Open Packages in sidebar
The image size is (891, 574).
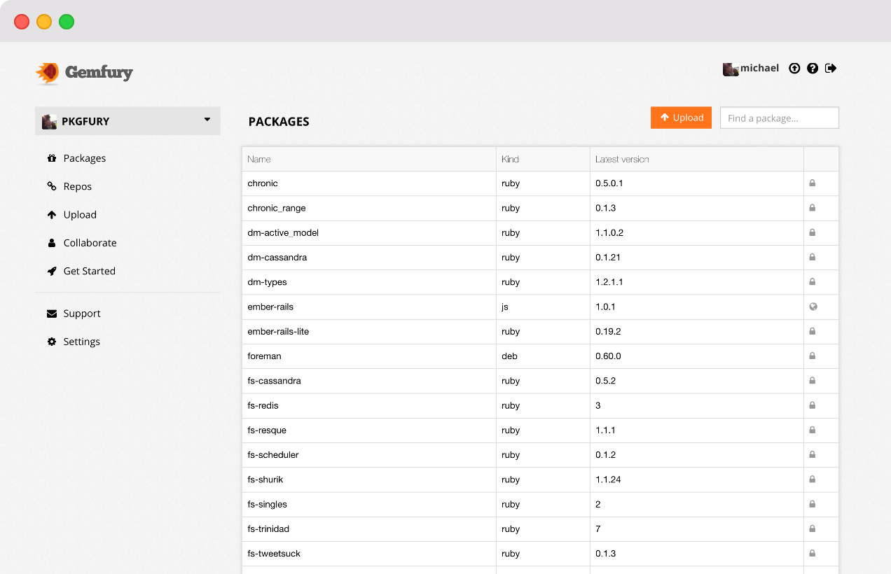(x=85, y=158)
